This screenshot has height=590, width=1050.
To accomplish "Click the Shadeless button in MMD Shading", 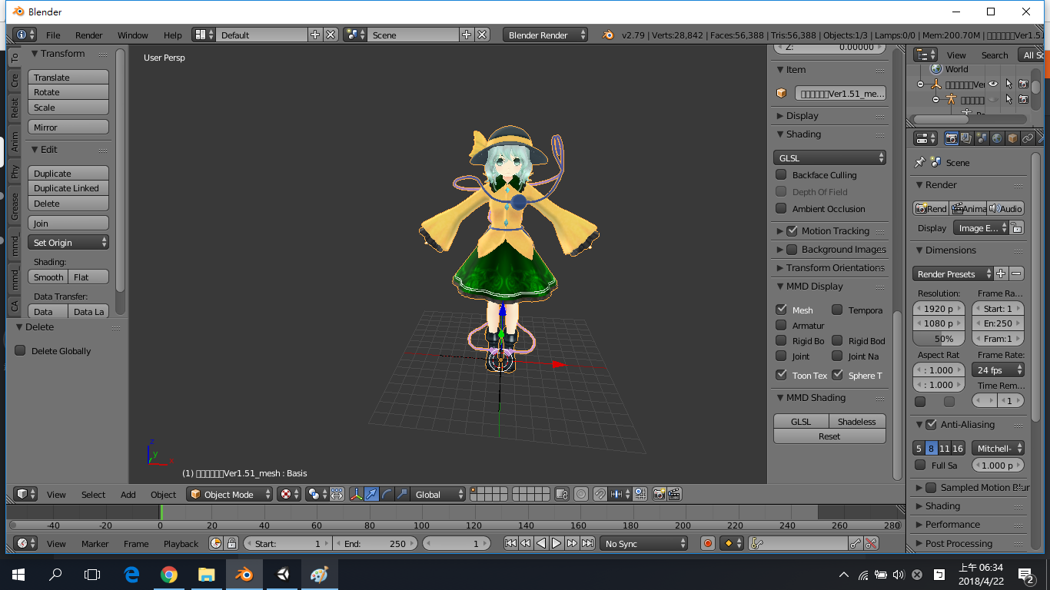I will point(858,421).
